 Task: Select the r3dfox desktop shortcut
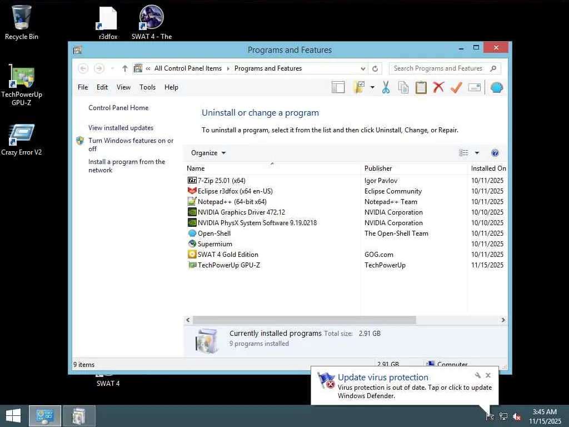pyautogui.click(x=108, y=22)
